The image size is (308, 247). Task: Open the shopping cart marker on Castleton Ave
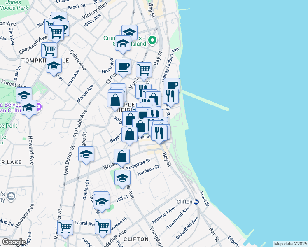coord(49,50)
